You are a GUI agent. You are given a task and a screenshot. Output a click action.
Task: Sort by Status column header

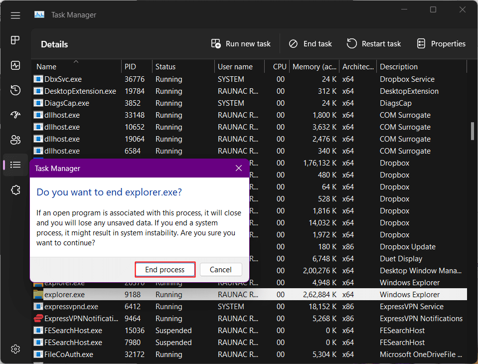[x=183, y=66]
